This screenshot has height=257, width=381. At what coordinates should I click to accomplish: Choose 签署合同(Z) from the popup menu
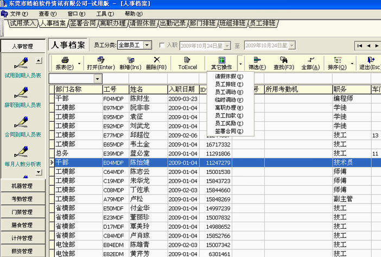(229, 131)
